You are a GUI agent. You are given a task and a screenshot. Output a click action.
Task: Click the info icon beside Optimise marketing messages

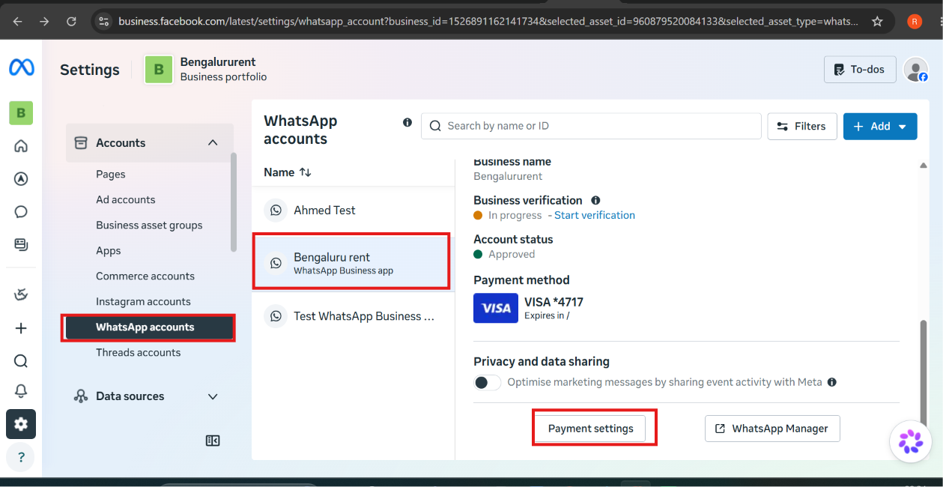tap(832, 382)
